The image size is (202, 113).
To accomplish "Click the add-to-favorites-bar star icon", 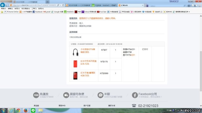I will [2, 12].
